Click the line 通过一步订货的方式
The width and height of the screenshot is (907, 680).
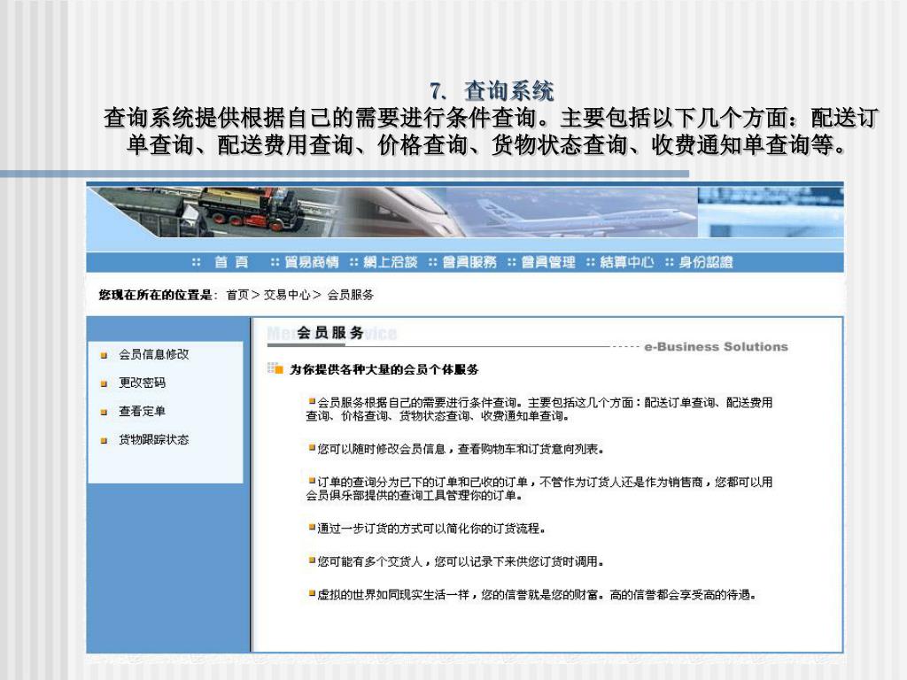(428, 529)
